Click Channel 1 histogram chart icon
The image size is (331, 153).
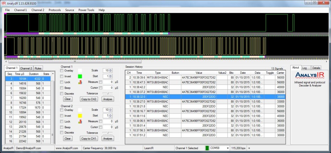(x=80, y=82)
